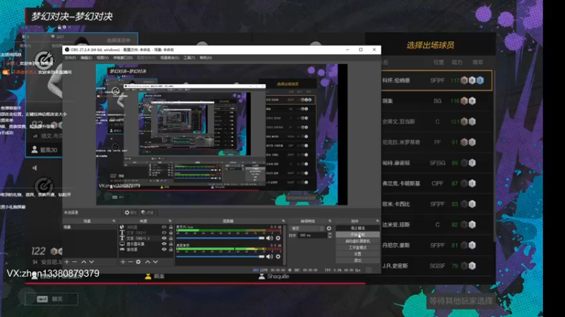Lock the Text (GDI+) 2 source
This screenshot has height=317, width=565.
171,238
